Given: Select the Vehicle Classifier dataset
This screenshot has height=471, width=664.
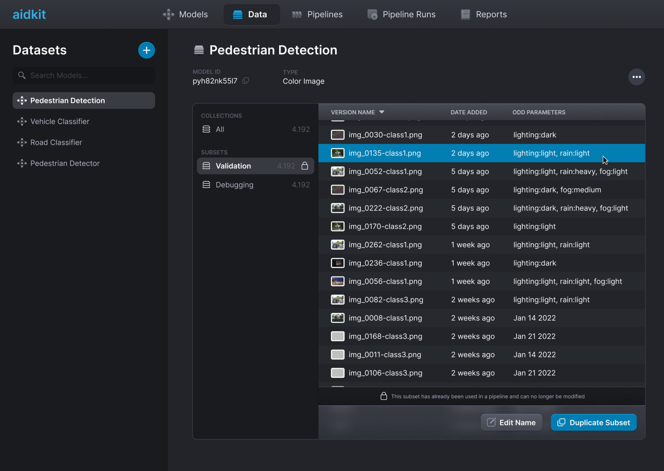Looking at the screenshot, I should point(60,122).
